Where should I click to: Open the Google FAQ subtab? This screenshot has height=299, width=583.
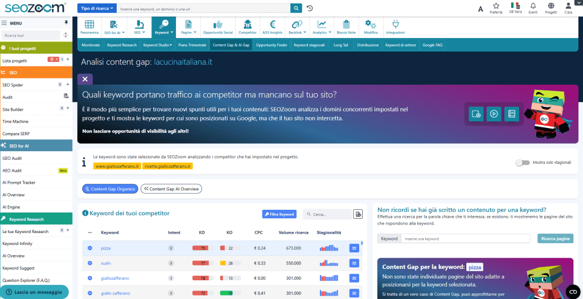click(433, 45)
